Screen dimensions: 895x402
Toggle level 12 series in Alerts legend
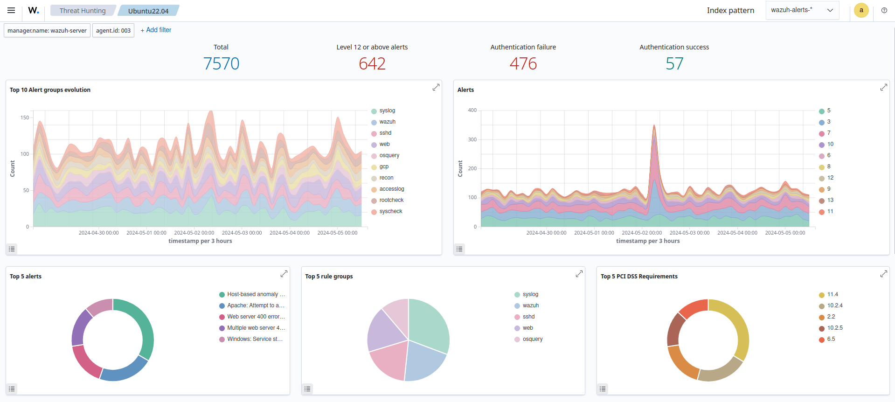tap(830, 178)
